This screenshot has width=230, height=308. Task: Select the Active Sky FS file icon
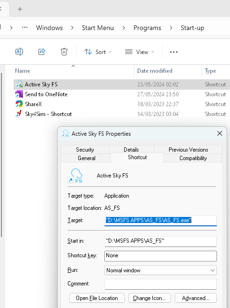(19, 84)
